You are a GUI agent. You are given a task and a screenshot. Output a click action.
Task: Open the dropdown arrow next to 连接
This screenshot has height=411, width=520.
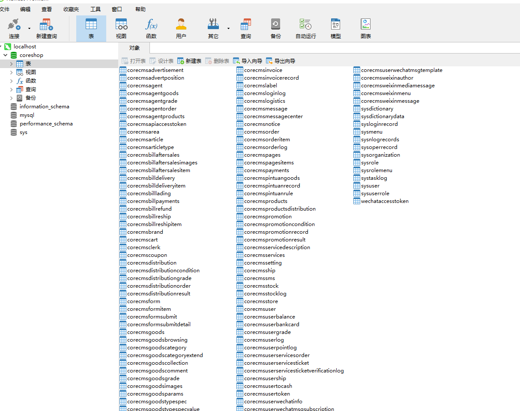(x=29, y=29)
